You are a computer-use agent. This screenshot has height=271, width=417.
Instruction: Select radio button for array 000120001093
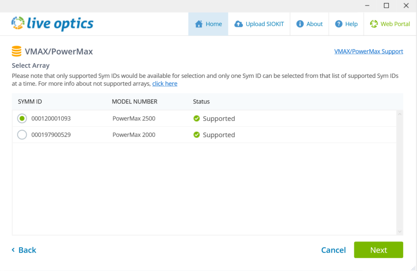coord(22,119)
